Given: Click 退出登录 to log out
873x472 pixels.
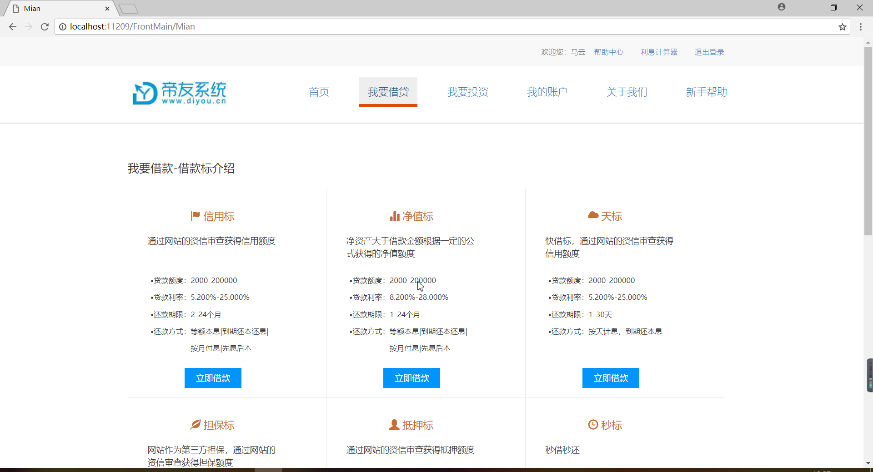Looking at the screenshot, I should click(709, 52).
